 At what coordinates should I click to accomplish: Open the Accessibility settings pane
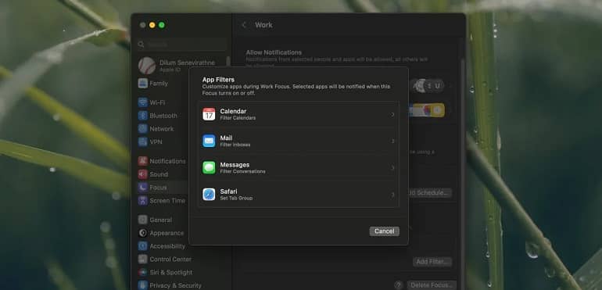point(167,246)
